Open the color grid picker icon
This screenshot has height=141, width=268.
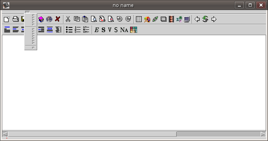click(x=134, y=30)
